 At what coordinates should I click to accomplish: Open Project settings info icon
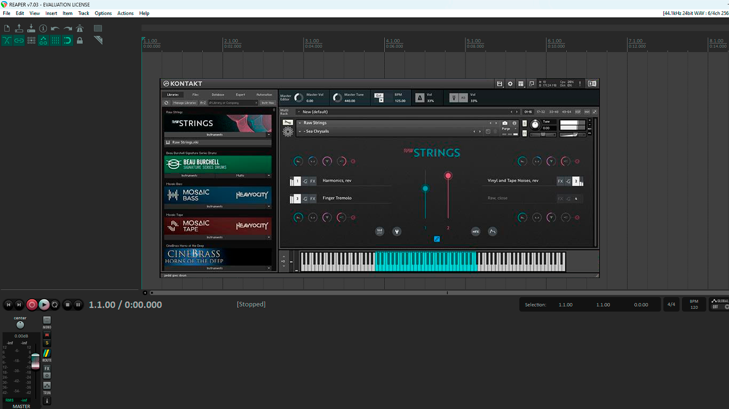43,28
